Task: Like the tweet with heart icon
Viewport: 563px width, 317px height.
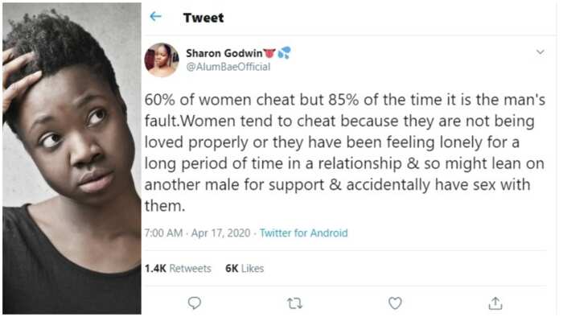Action: (395, 303)
